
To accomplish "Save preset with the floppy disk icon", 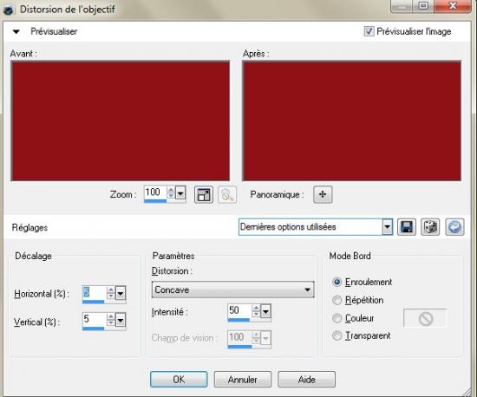I will pos(407,227).
